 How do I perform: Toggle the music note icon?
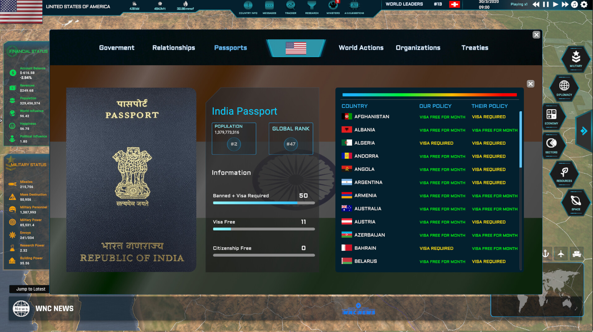click(574, 4)
